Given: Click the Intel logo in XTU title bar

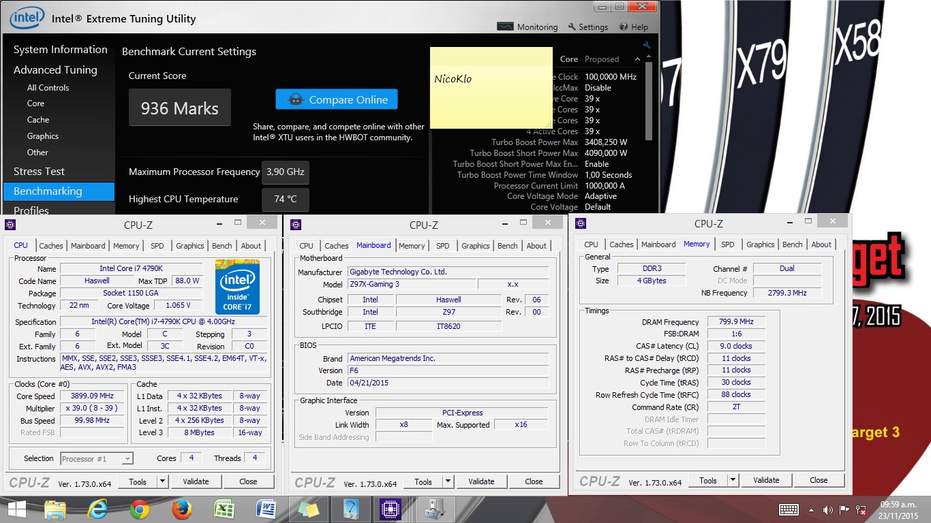Looking at the screenshot, I should coord(27,18).
